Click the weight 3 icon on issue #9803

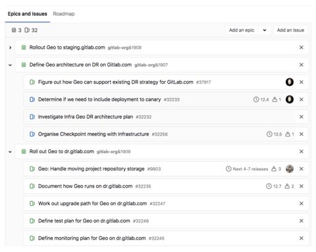click(x=274, y=168)
